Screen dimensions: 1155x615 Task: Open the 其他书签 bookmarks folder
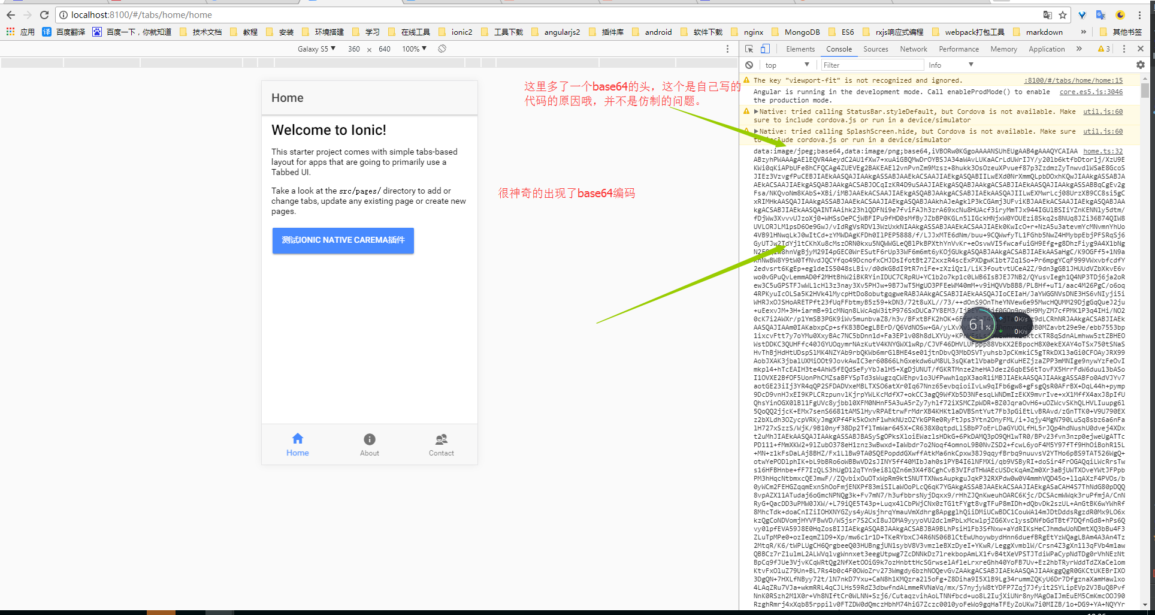pos(1121,32)
